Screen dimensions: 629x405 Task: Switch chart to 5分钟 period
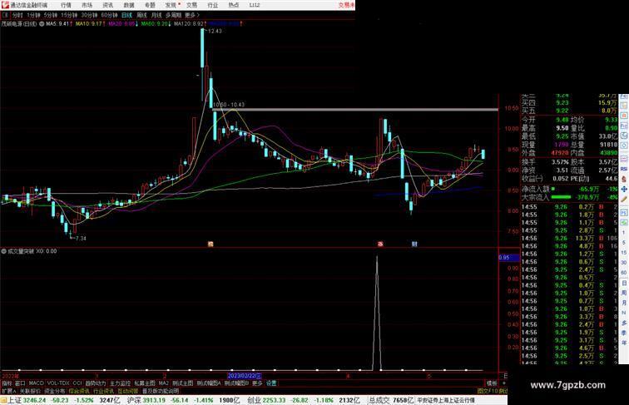[51, 15]
